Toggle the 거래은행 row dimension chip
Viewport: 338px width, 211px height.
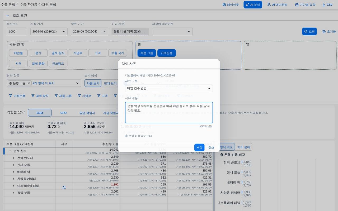click(x=167, y=53)
